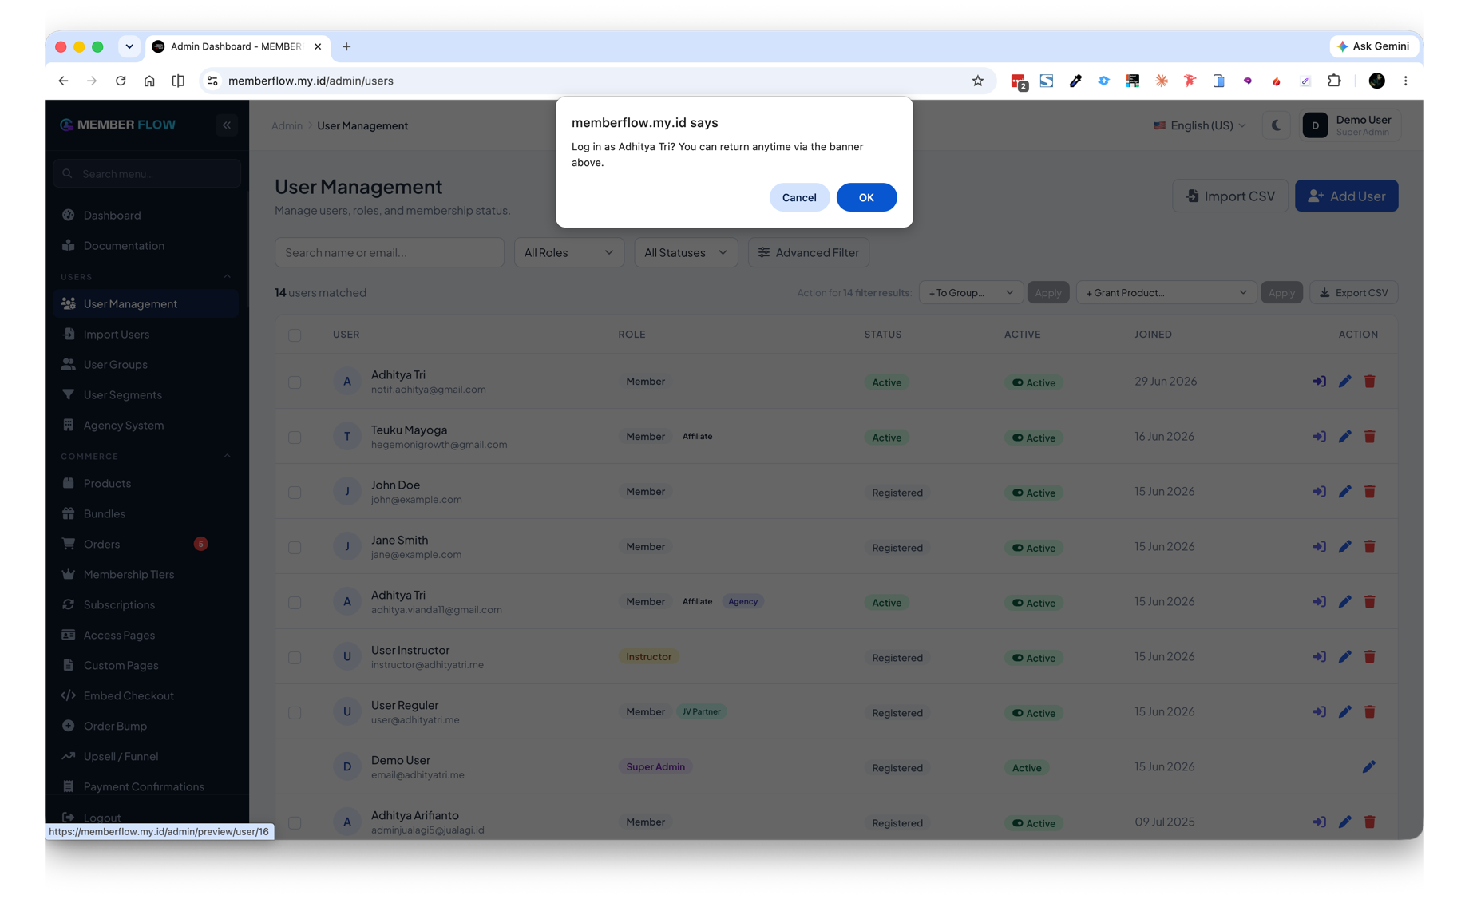
Task: Toggle Active switch for Teuku Mayoga
Action: (1033, 438)
